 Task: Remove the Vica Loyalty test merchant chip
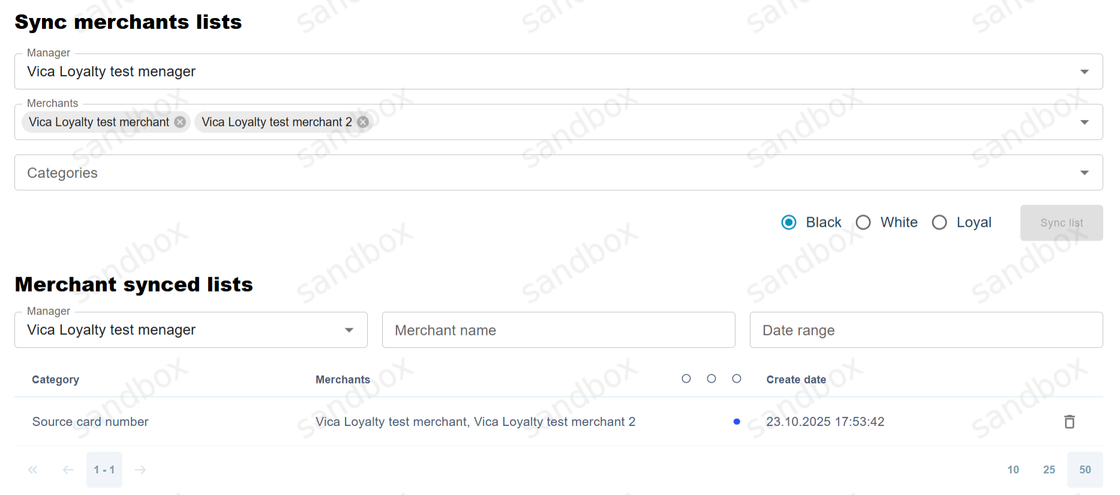coord(180,122)
